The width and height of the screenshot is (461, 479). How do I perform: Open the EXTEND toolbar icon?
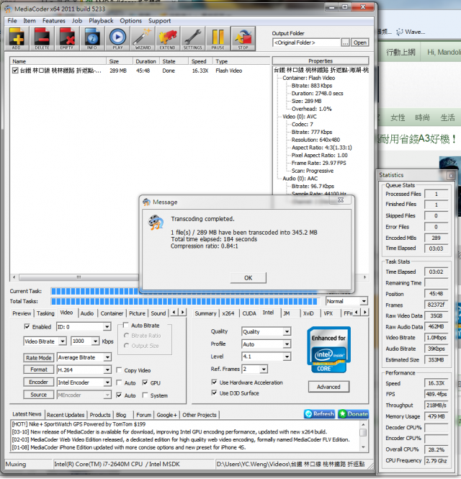coord(168,38)
